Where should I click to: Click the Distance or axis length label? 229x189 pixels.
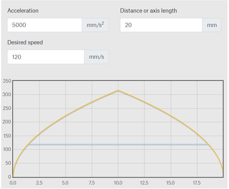point(148,11)
